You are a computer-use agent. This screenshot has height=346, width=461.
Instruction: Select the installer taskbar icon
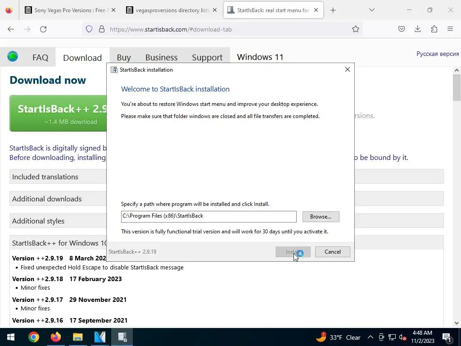point(122,337)
